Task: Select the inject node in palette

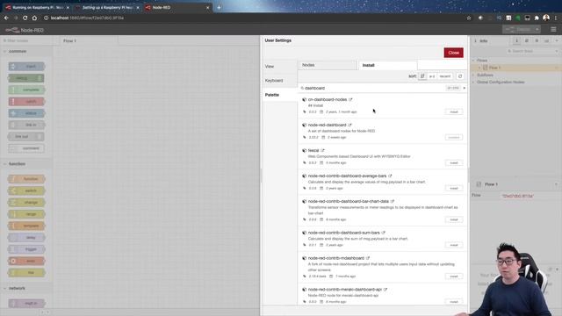Action: point(26,67)
